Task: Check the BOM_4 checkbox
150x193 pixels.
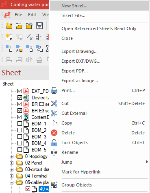Action: tap(20, 143)
